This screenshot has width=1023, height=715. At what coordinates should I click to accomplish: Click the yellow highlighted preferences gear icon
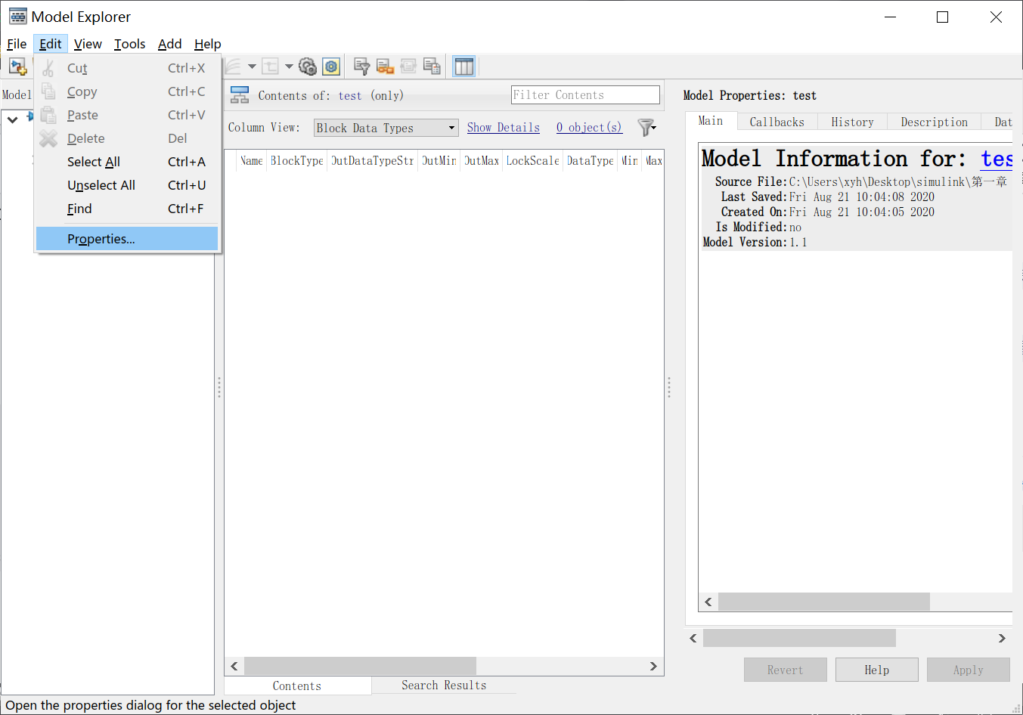pyautogui.click(x=331, y=67)
